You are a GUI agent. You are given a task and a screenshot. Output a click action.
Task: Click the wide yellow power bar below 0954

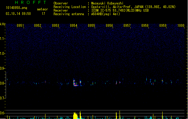[75, 115]
